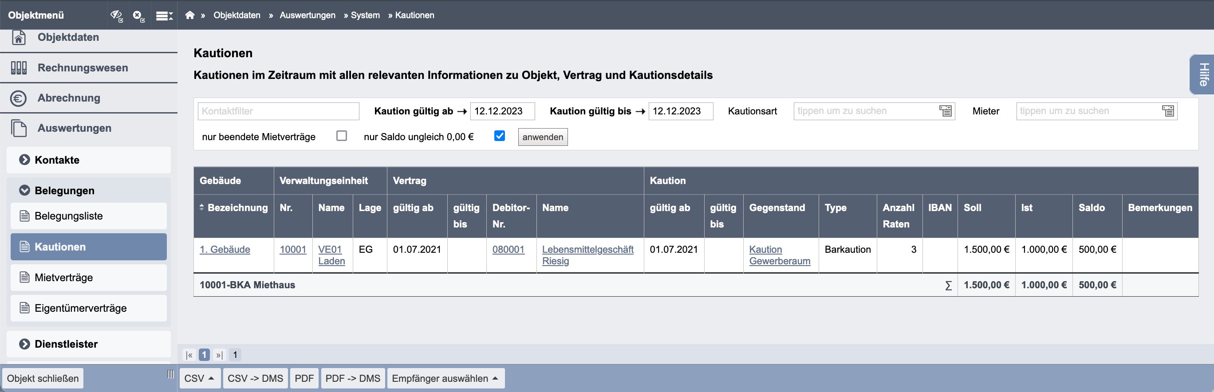This screenshot has height=392, width=1214.
Task: Open 'Empfänger auswählen' dropdown
Action: (445, 379)
